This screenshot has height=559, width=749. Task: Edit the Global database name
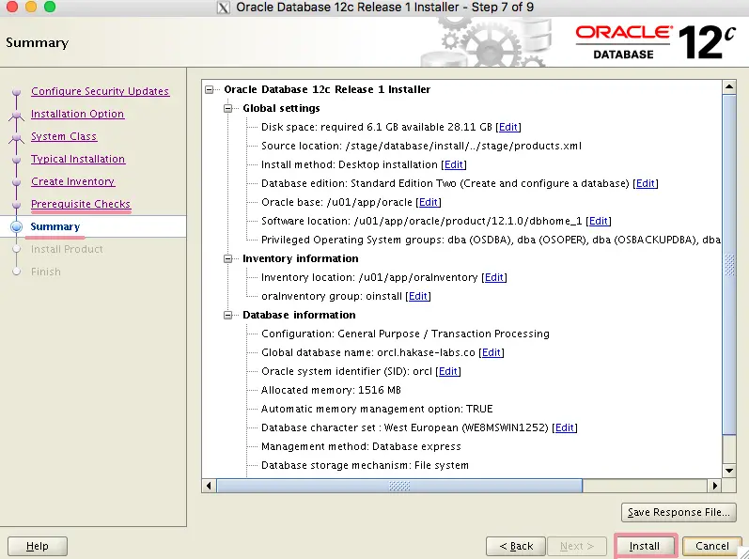492,352
